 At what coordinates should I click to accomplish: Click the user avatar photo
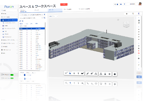click(140, 4)
